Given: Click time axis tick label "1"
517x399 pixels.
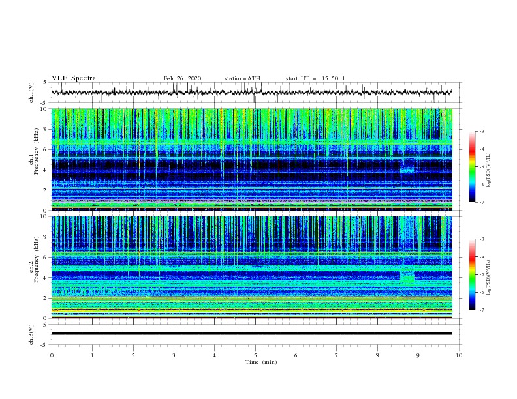Looking at the screenshot, I should (92, 355).
